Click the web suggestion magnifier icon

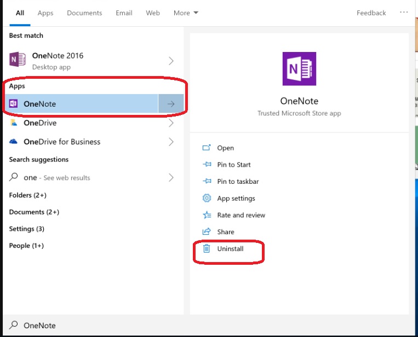[13, 177]
